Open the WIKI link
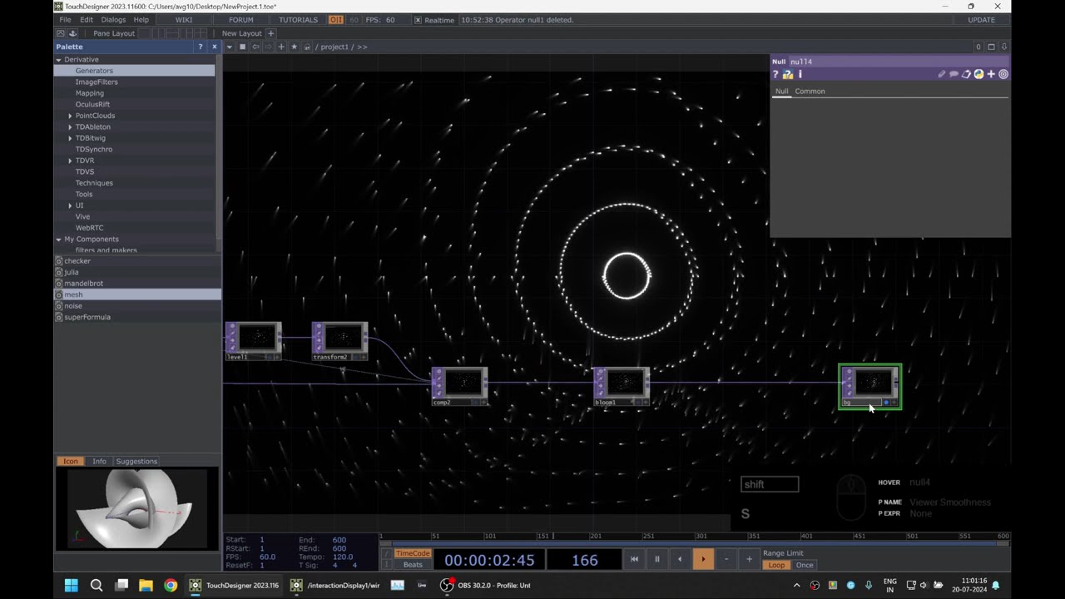The height and width of the screenshot is (599, 1065). coord(184,19)
